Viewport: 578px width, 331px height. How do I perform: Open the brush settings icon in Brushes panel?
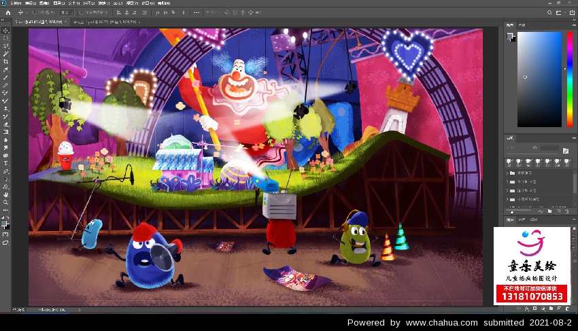click(566, 151)
